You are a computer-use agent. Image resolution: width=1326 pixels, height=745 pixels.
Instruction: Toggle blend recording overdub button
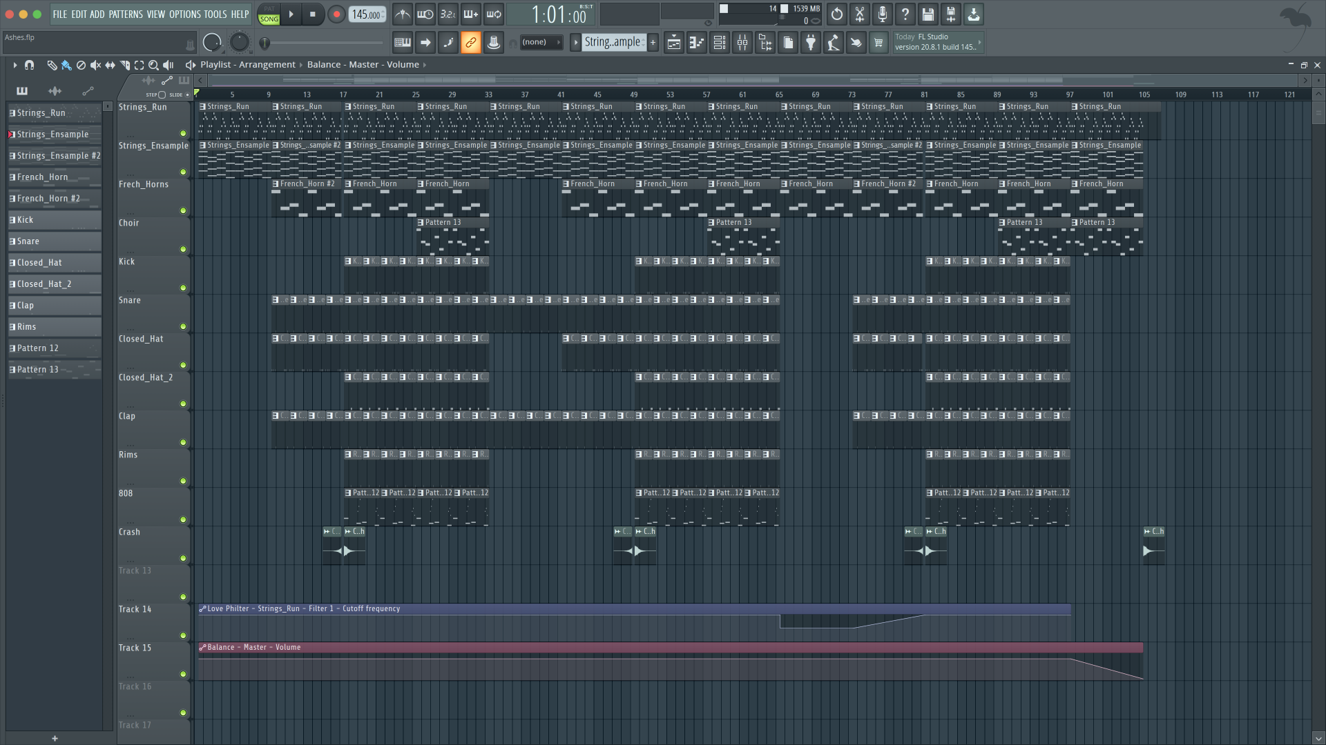pos(471,14)
